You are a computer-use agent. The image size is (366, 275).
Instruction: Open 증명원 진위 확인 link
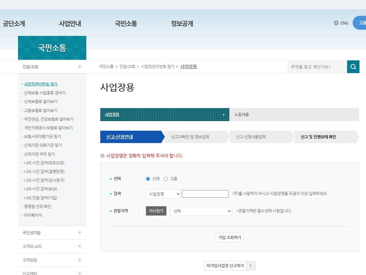38,206
